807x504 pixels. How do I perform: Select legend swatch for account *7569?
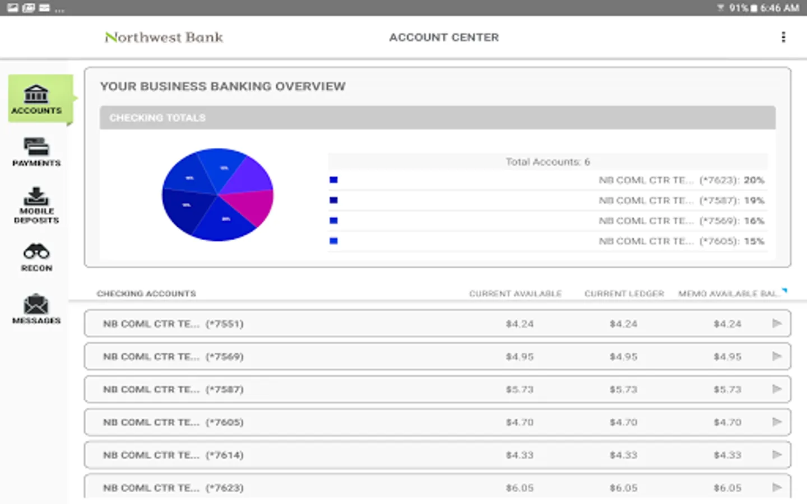point(333,221)
